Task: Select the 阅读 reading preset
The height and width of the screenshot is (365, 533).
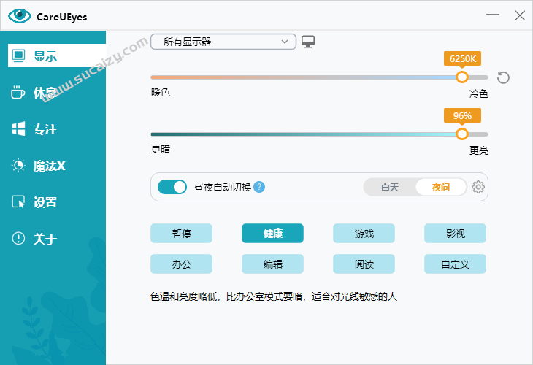Action: point(364,264)
